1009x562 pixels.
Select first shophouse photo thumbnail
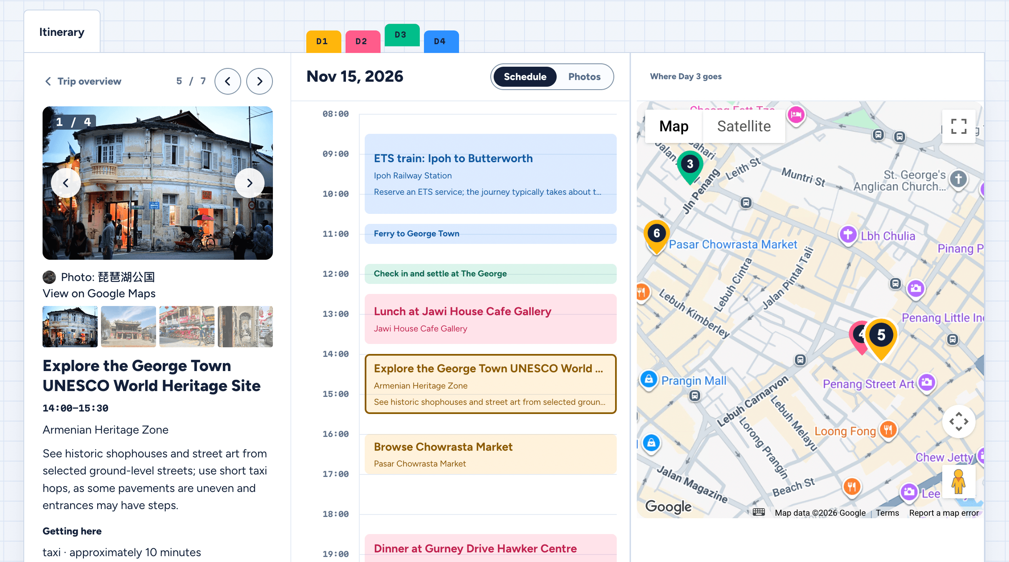click(70, 326)
